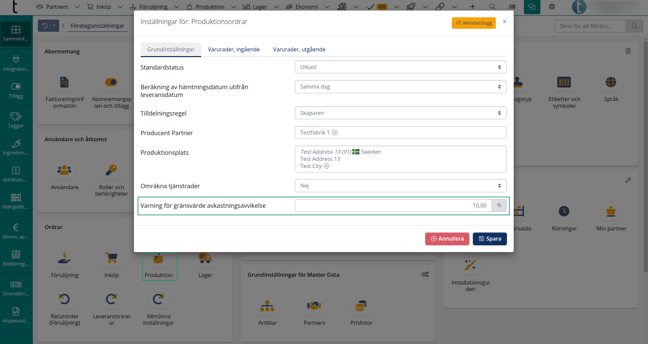Switch to Varurader, utgående tab
Screen dimensions: 648x344
[x=299, y=49]
